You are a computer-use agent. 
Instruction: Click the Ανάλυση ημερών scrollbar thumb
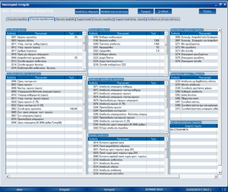[84, 43]
